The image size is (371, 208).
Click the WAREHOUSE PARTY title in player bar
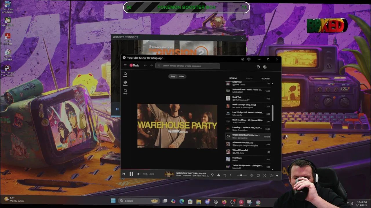click(192, 173)
